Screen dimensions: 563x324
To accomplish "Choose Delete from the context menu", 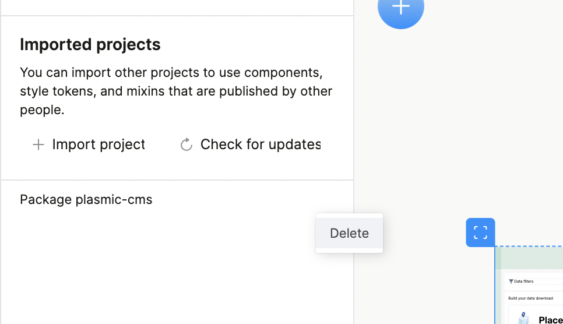I will coord(349,233).
